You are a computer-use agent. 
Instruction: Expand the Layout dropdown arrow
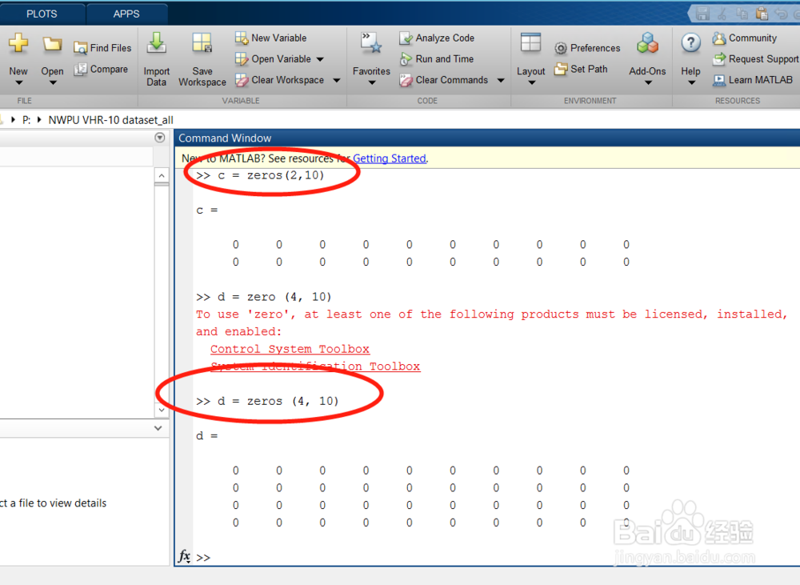pyautogui.click(x=530, y=82)
